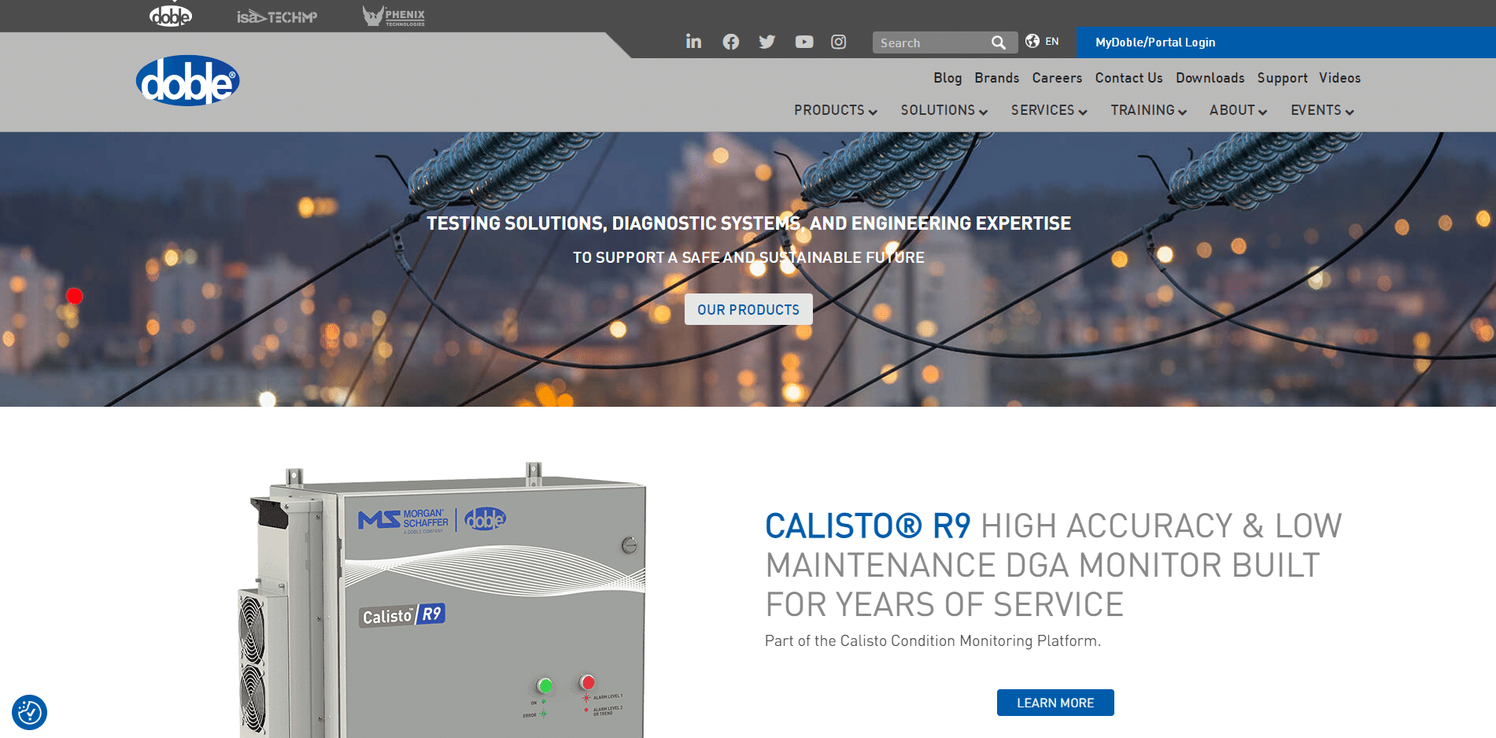Viewport: 1496px width, 738px height.
Task: Open the Instagram icon link
Action: click(x=839, y=42)
